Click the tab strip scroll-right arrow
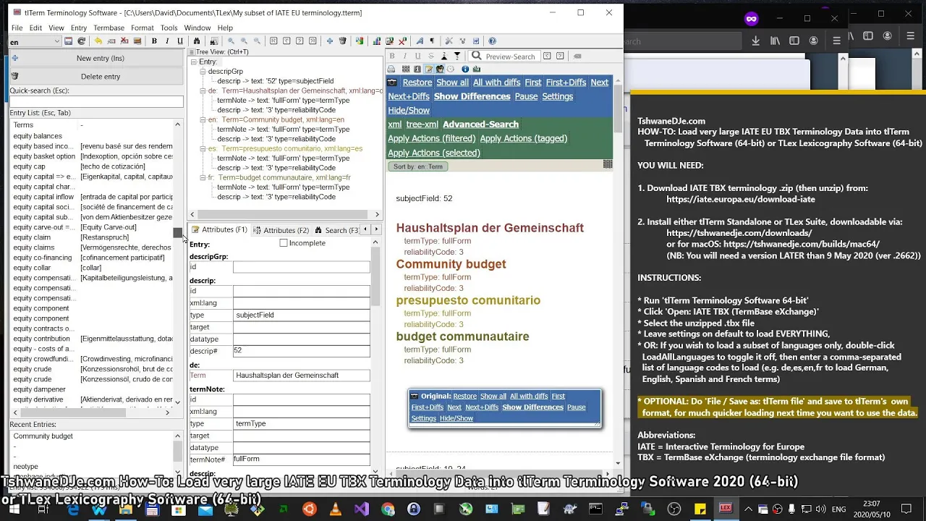This screenshot has width=926, height=521. (x=375, y=229)
